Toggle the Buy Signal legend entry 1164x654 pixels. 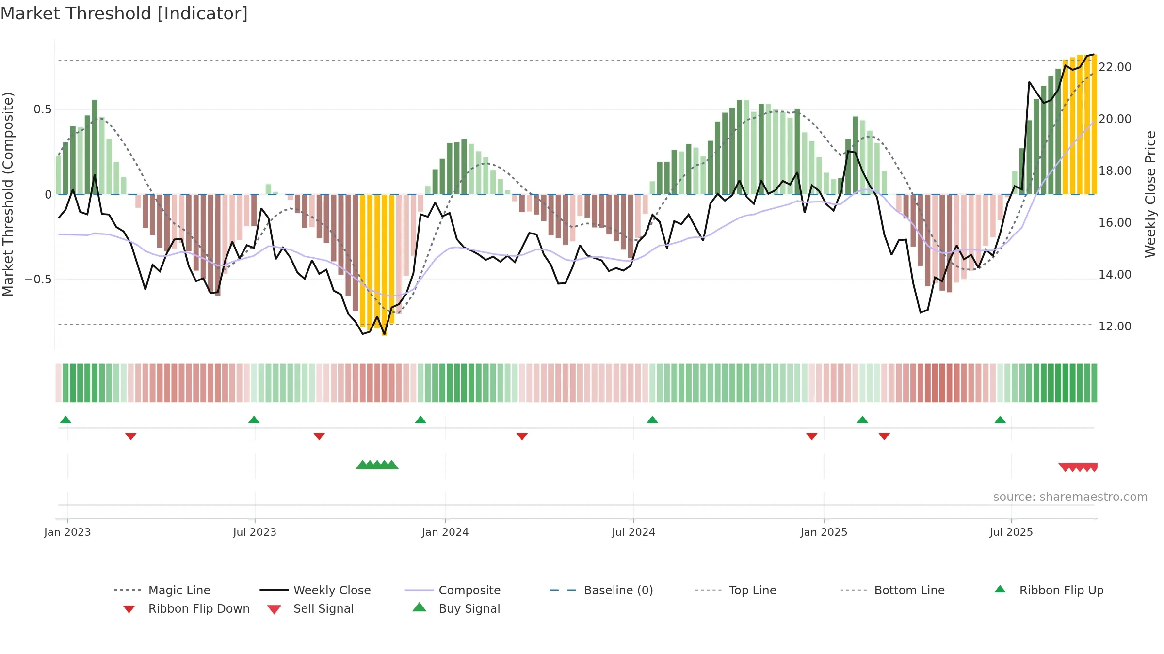coord(456,608)
